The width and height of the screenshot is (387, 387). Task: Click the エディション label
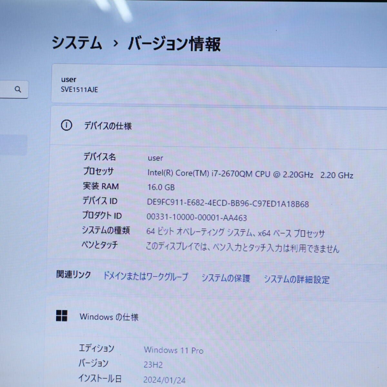(x=96, y=348)
